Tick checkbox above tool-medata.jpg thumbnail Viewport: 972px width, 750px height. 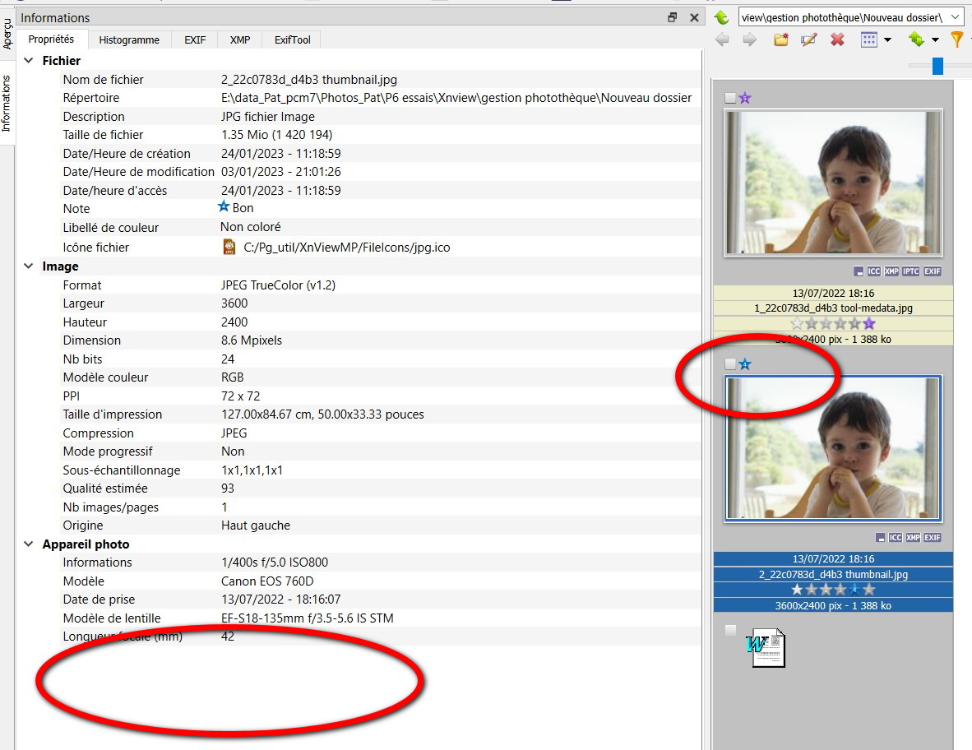coord(730,99)
